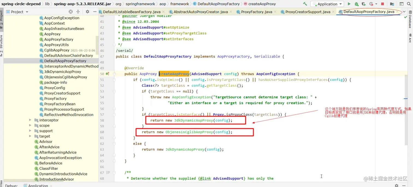Close the DefaultAopProxyFactory.java tab
Image resolution: width=413 pixels, height=187 pixels.
397,12
